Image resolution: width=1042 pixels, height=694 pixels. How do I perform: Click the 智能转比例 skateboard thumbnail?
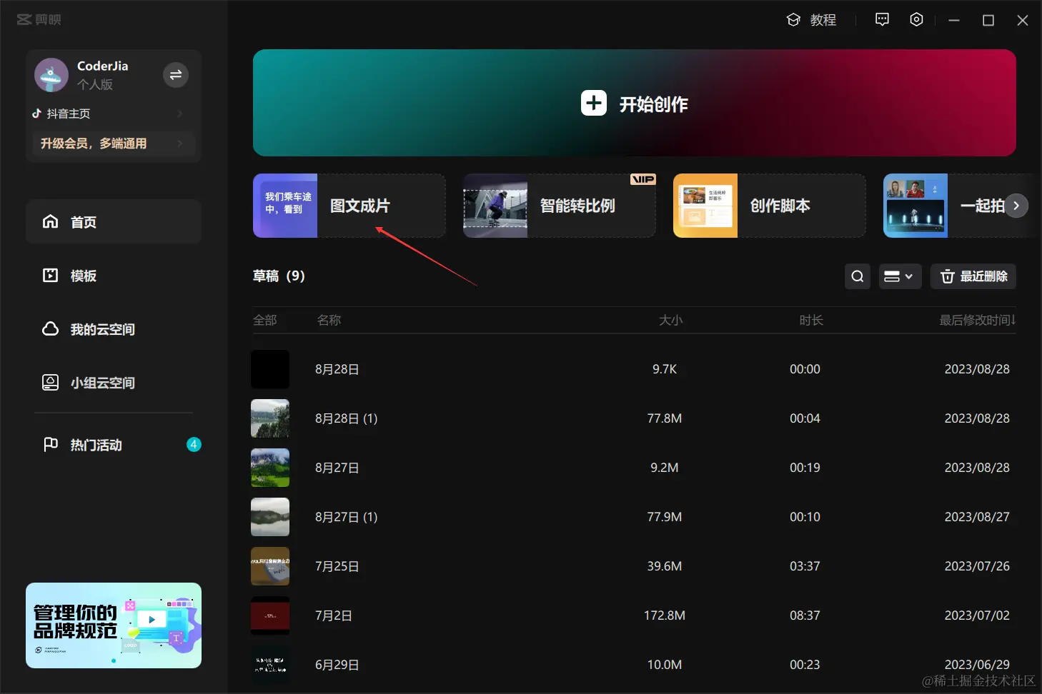(495, 206)
